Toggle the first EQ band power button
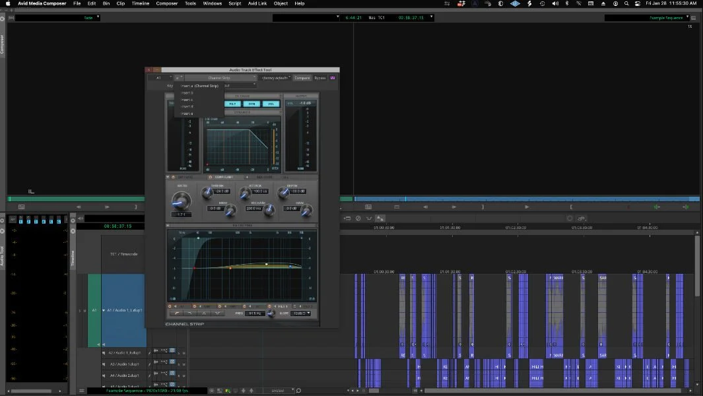This screenshot has width=703, height=396. 170,306
